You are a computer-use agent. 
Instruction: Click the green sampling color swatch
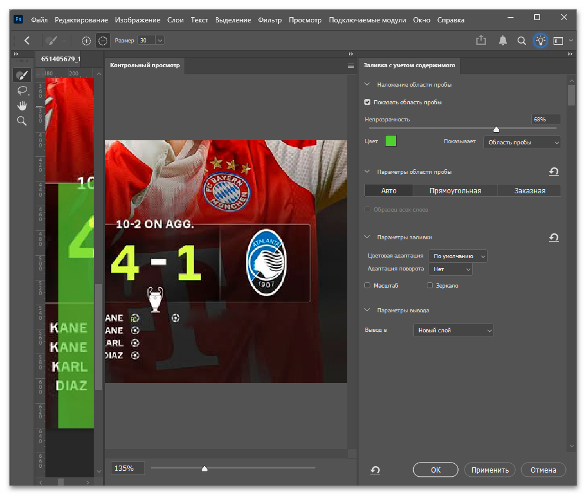(390, 141)
